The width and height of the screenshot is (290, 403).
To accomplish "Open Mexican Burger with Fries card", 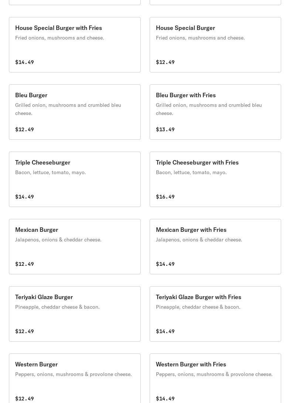I will [215, 247].
